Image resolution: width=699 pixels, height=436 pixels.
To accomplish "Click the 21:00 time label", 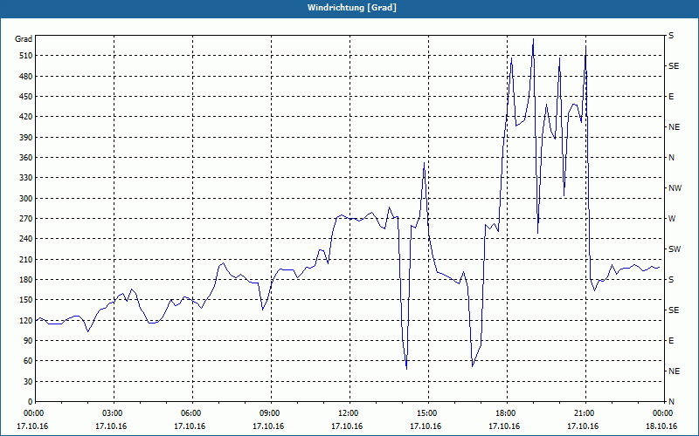I will (x=583, y=413).
